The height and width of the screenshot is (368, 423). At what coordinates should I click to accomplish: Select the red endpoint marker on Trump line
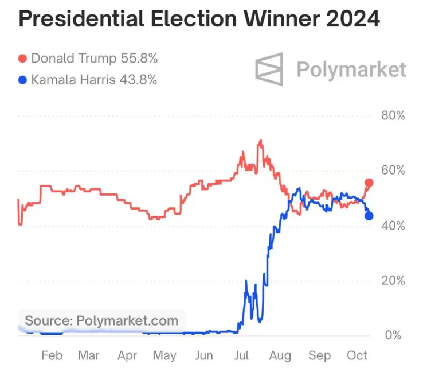[369, 183]
